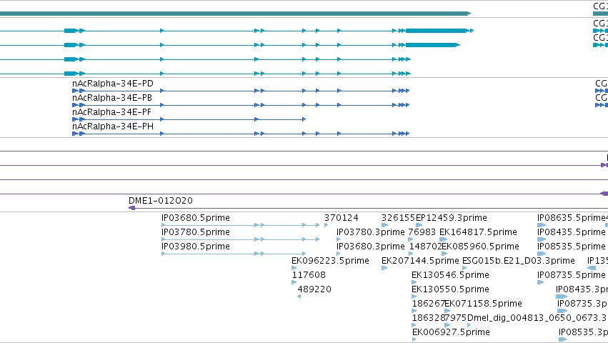Select the IP08435.5prime EST label
608x343 pixels.
click(x=571, y=232)
